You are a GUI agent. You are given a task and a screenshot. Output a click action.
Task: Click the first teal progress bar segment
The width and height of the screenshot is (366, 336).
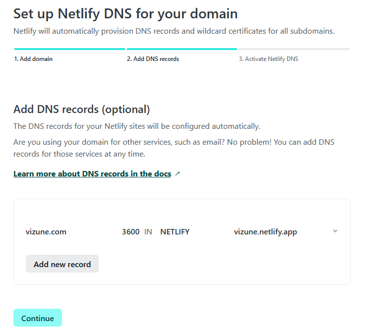69,49
